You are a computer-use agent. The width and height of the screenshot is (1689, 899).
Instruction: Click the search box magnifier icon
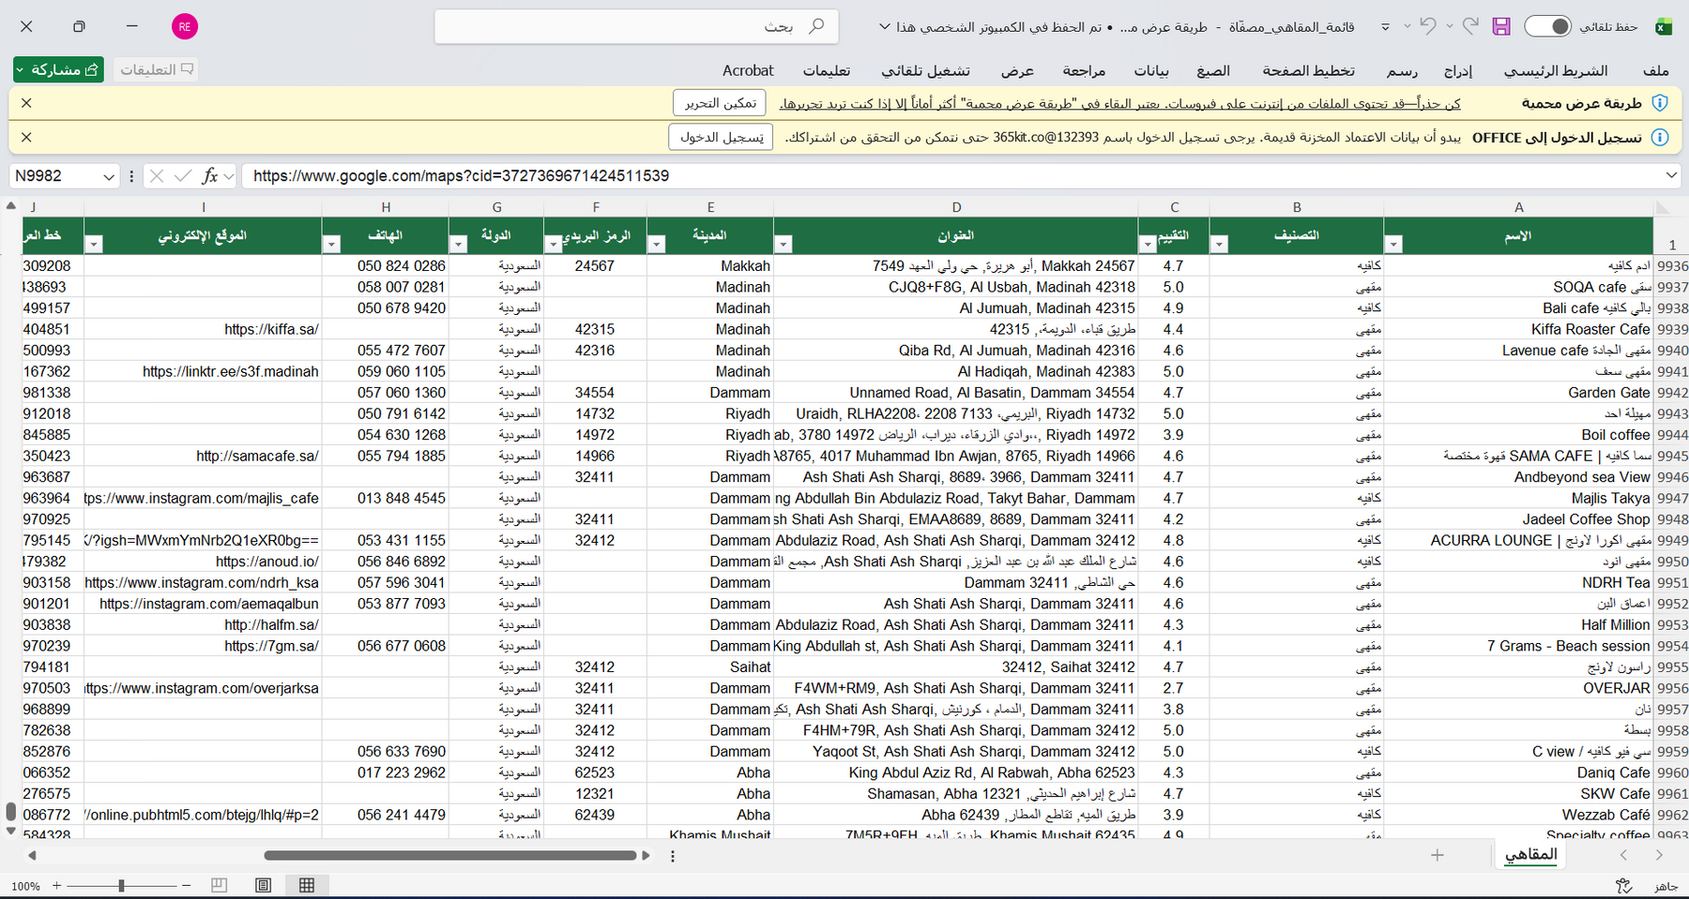pyautogui.click(x=816, y=26)
